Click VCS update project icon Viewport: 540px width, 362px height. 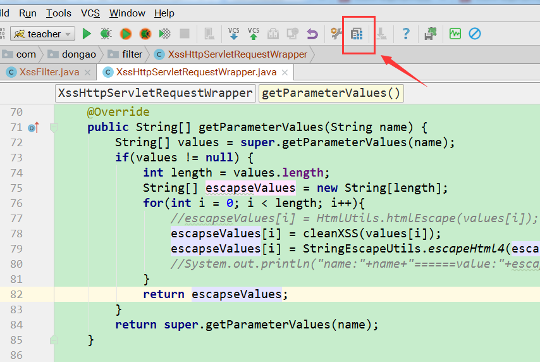click(x=234, y=34)
